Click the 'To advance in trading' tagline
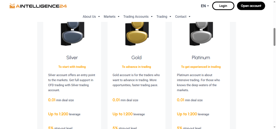This screenshot has height=129, width=276. coord(136,67)
